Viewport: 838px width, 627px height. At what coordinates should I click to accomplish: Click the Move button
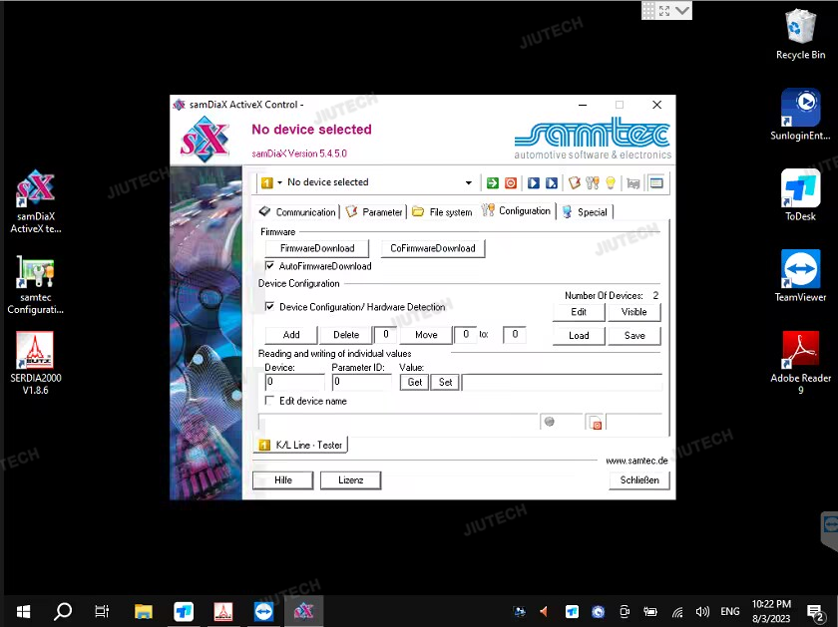(426, 335)
